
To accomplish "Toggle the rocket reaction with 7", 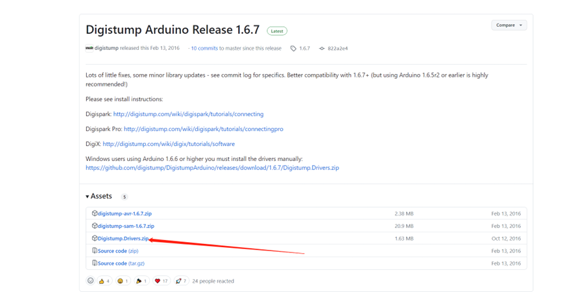I will 181,281.
